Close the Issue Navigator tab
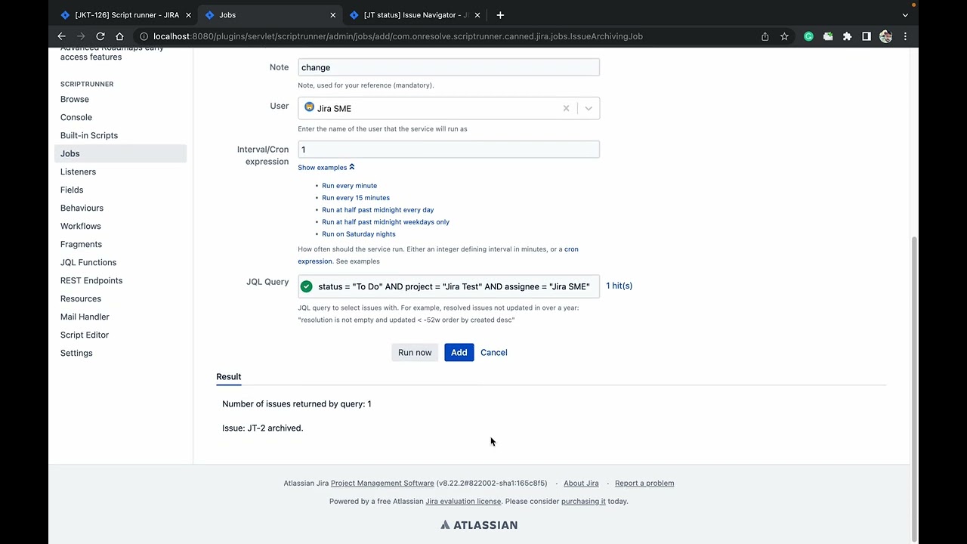Image resolution: width=967 pixels, height=544 pixels. coord(477,15)
